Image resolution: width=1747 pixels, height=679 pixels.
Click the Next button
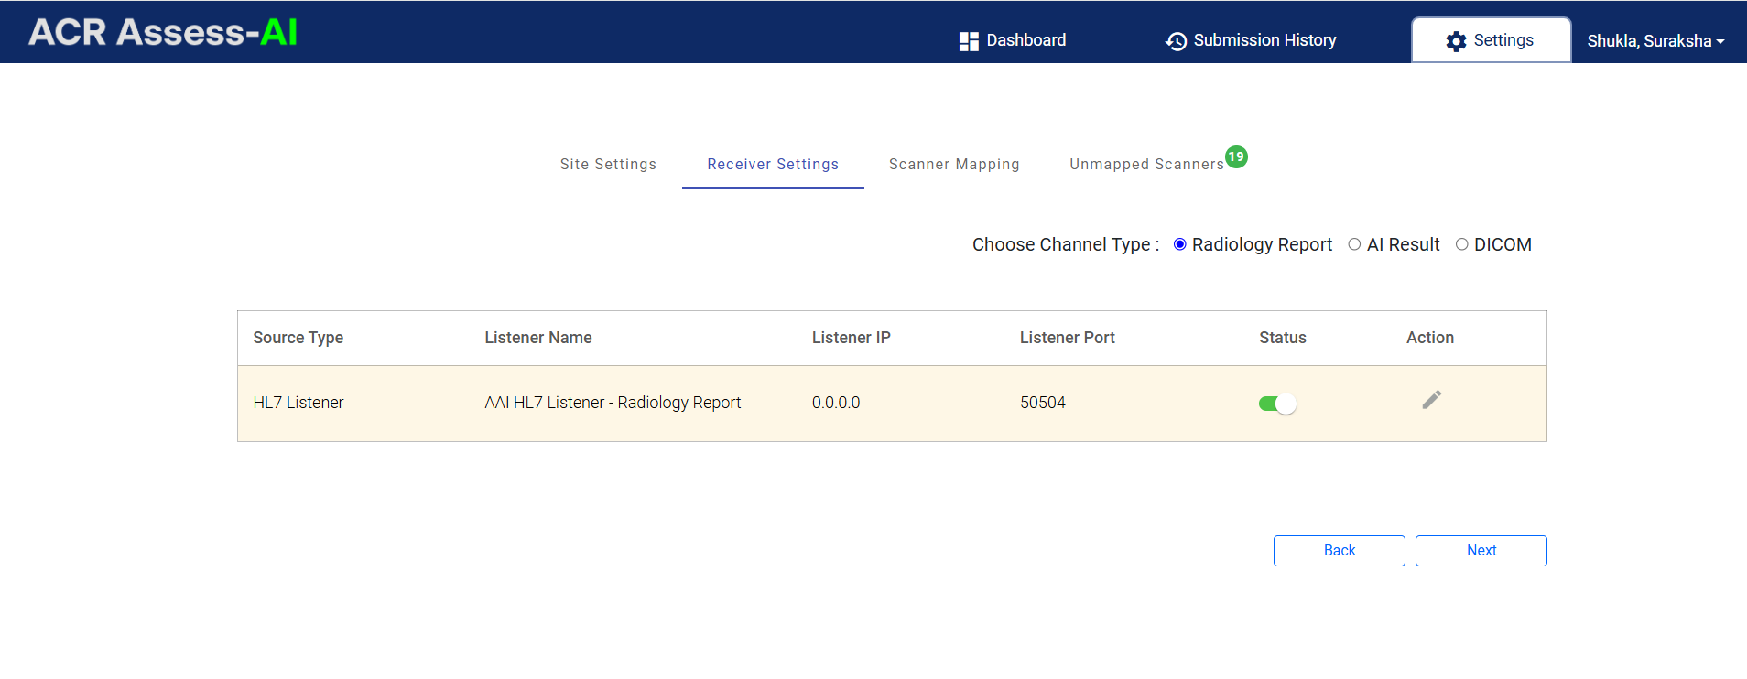point(1481,551)
